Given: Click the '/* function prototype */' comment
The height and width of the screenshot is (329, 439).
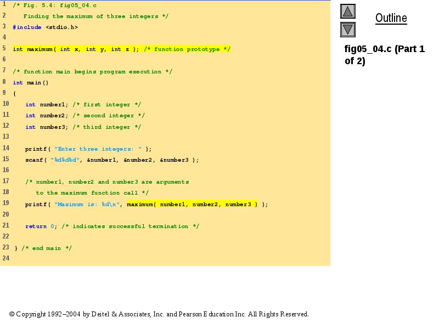Looking at the screenshot, I should [x=187, y=49].
